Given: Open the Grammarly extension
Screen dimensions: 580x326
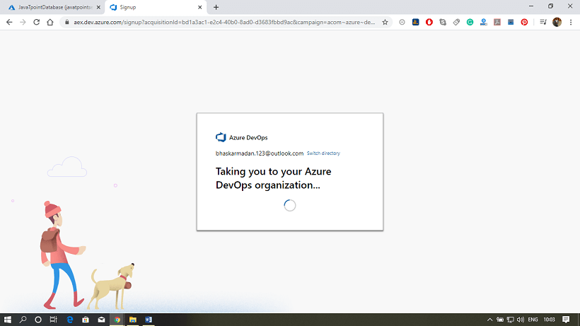Looking at the screenshot, I should 470,22.
